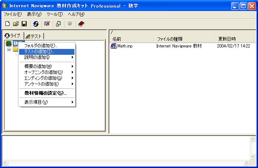The width and height of the screenshot is (258, 168).
Task: Choose 教材情報の設定 from context menu
Action: 47,93
